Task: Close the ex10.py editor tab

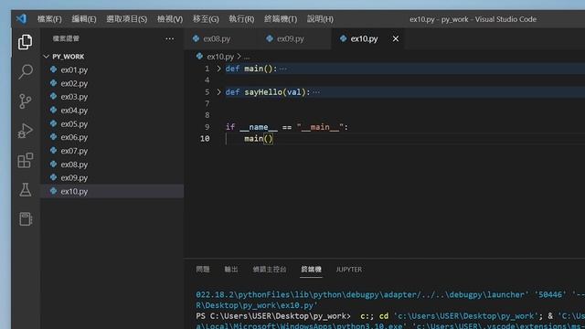Action: (x=396, y=38)
